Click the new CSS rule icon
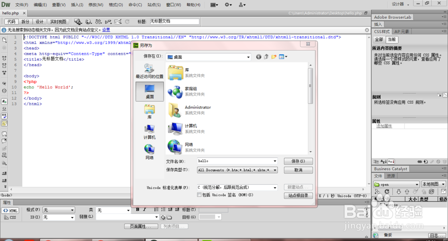 [426, 162]
